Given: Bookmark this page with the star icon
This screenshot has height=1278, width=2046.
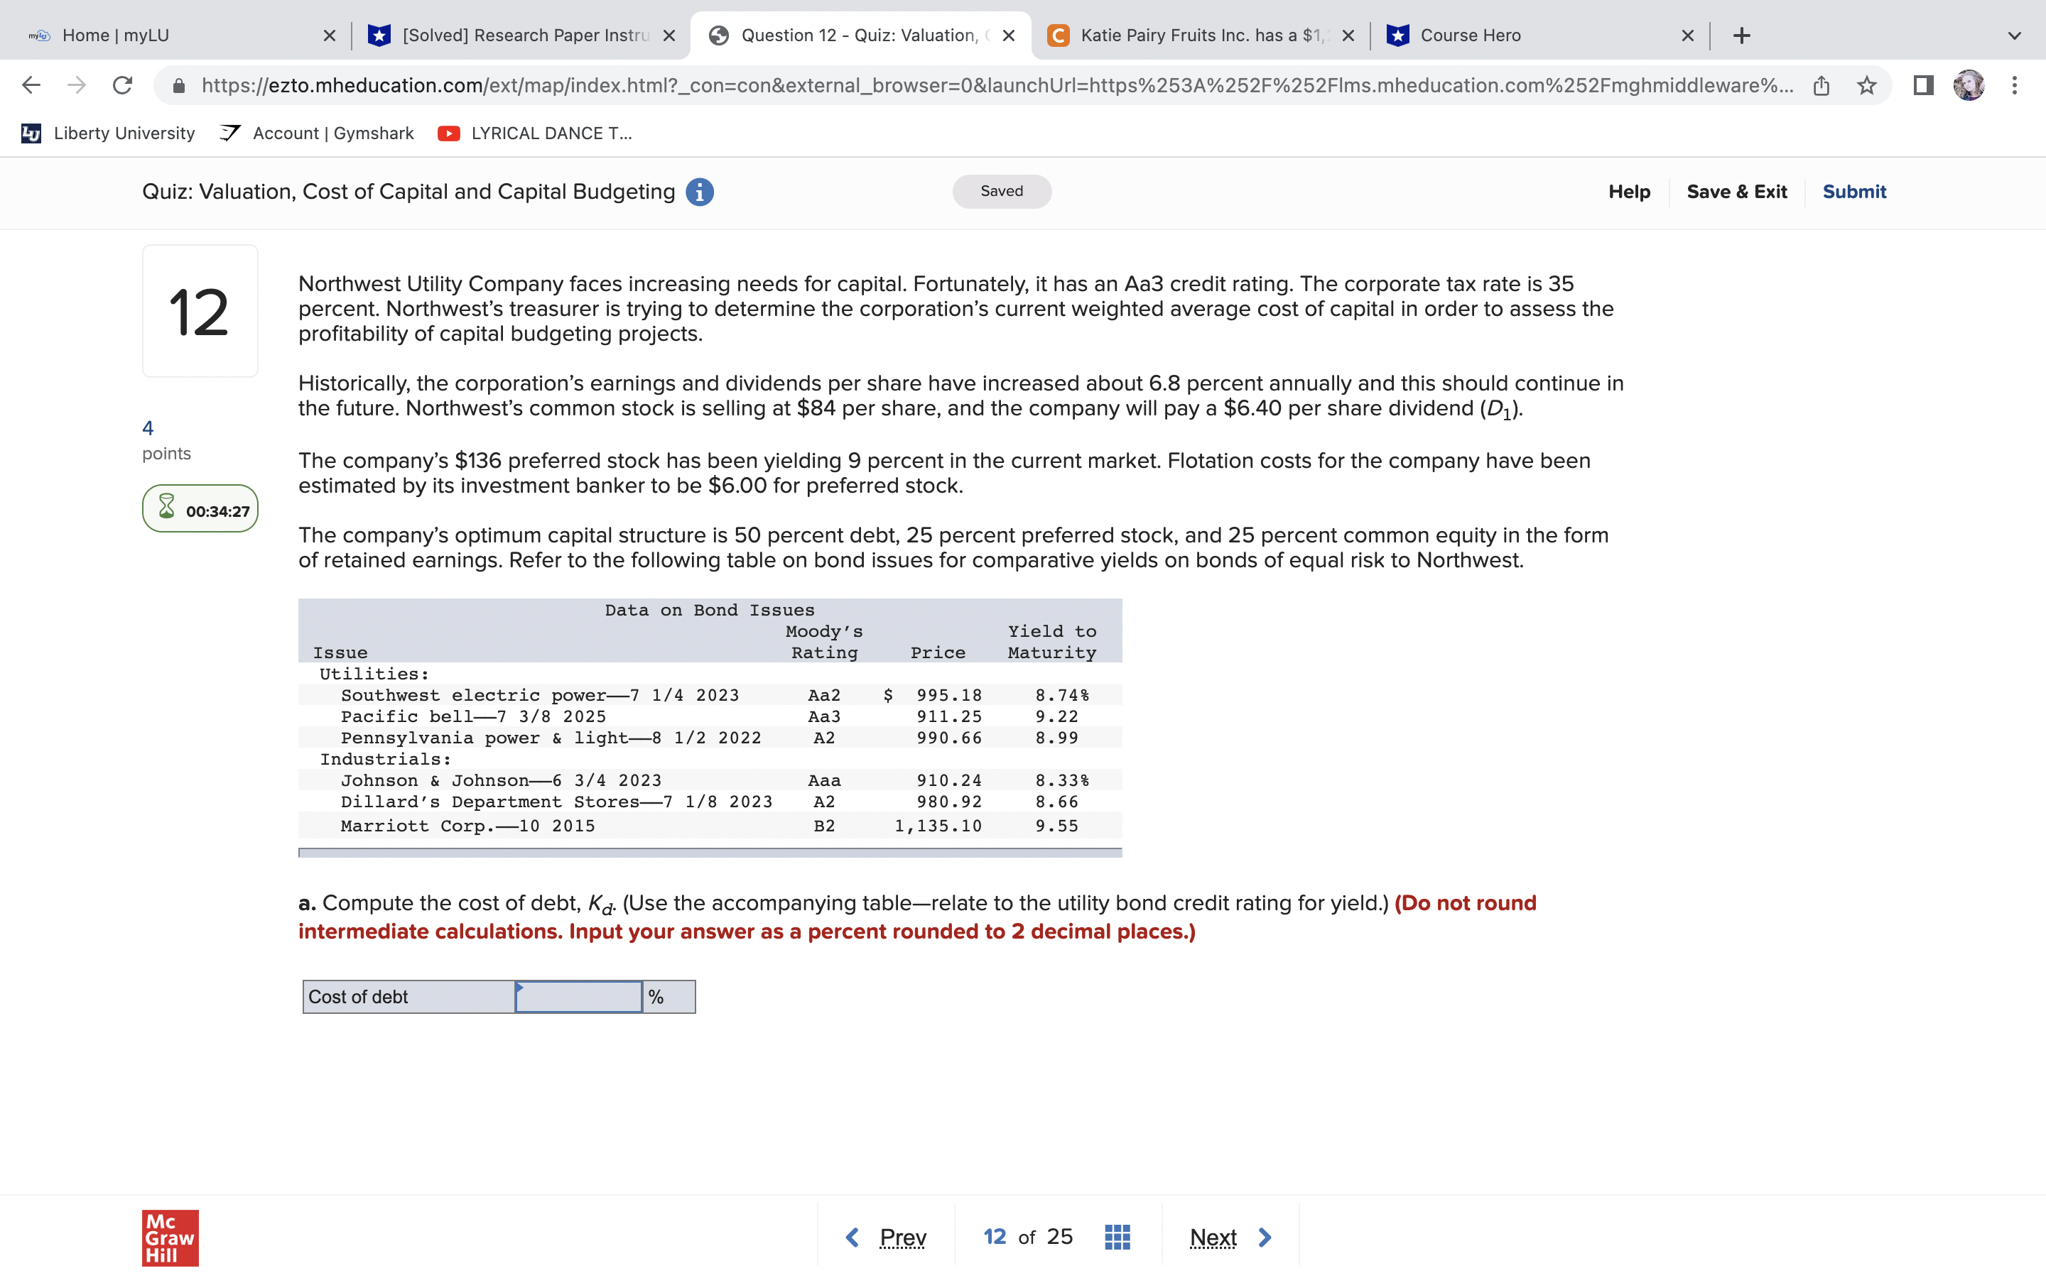Looking at the screenshot, I should 1868,84.
